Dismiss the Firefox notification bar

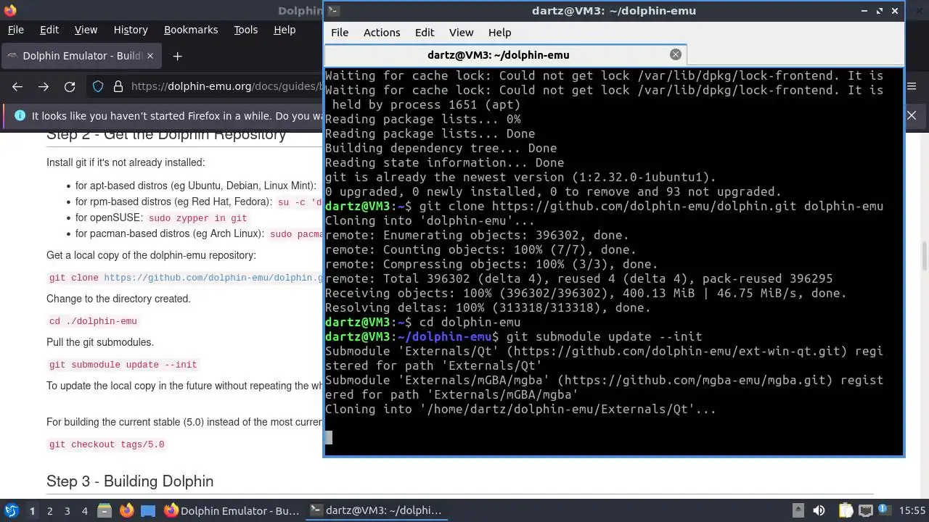click(912, 115)
